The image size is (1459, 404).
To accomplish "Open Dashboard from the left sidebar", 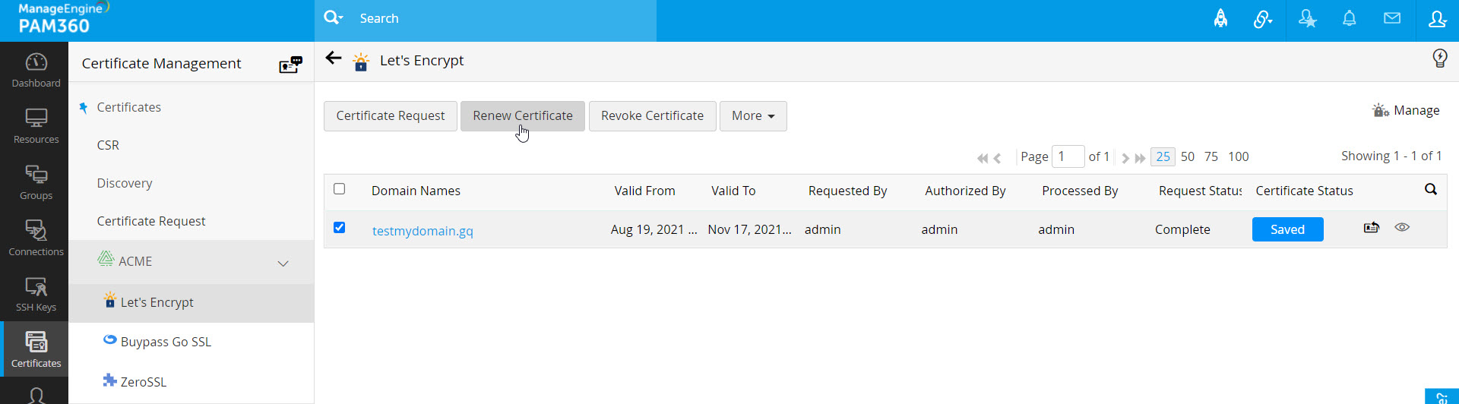I will tap(36, 70).
